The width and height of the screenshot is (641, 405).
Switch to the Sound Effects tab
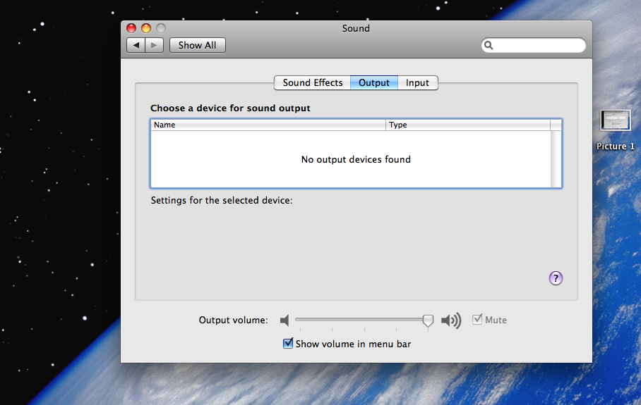[x=312, y=83]
